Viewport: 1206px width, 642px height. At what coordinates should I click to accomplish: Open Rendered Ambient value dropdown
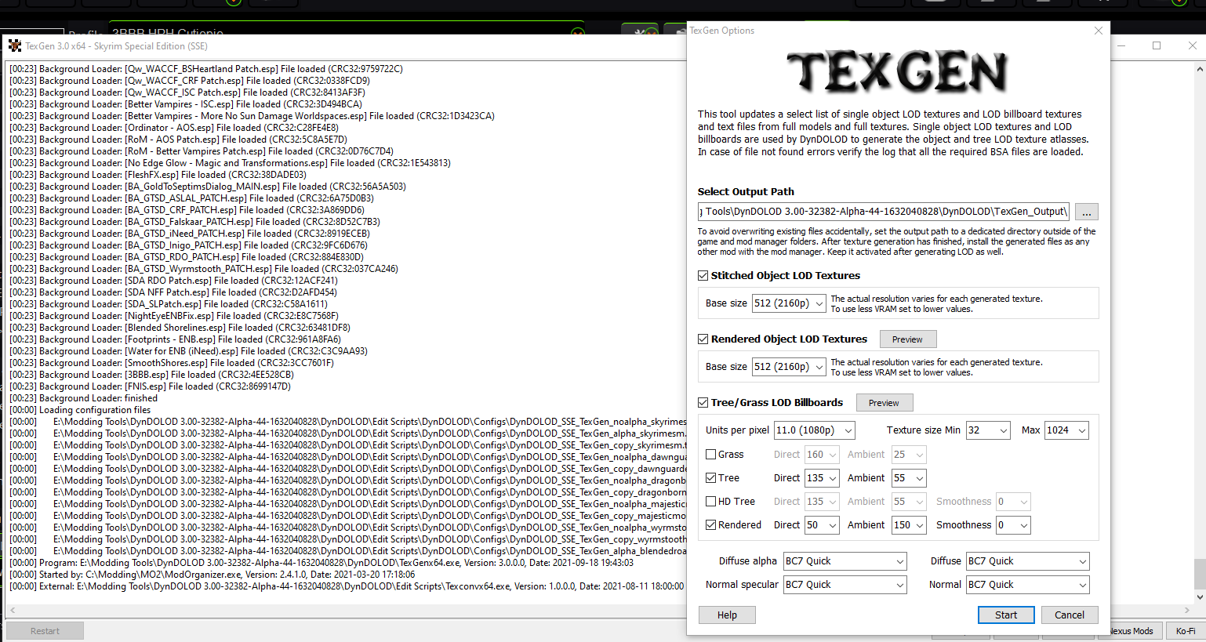pyautogui.click(x=909, y=525)
